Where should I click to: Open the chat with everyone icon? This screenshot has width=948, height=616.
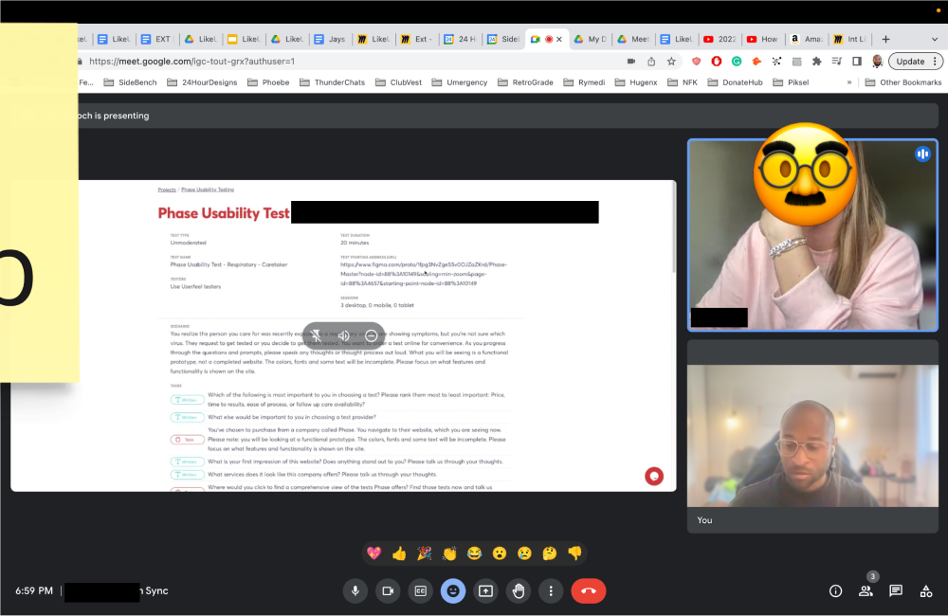pyautogui.click(x=896, y=591)
